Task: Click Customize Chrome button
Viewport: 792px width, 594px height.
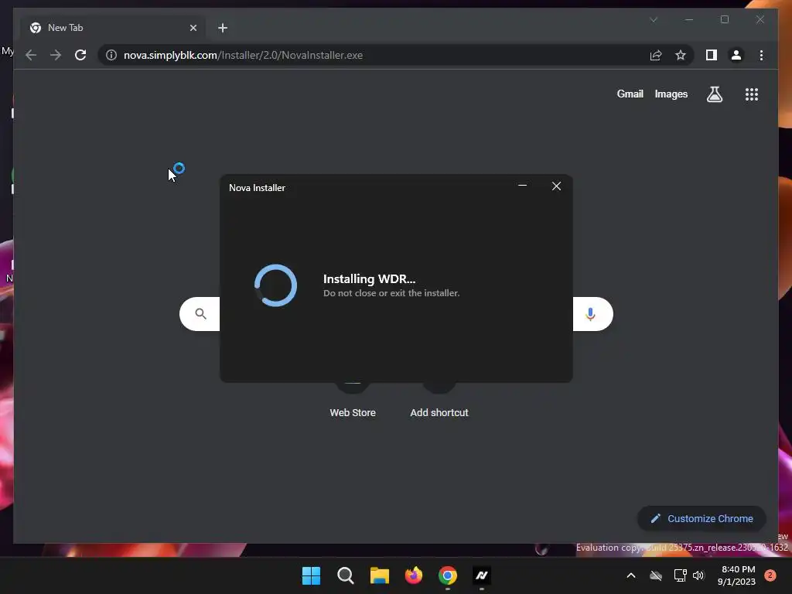Action: click(702, 518)
